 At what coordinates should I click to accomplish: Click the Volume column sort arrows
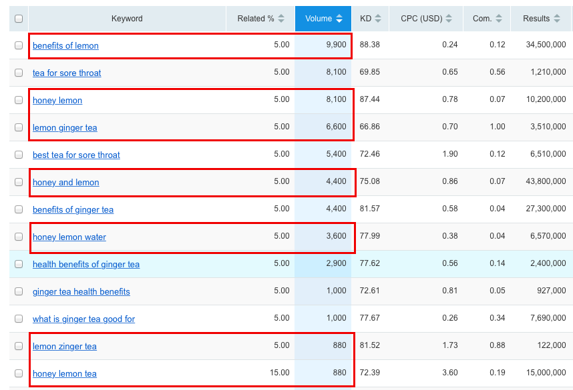339,19
